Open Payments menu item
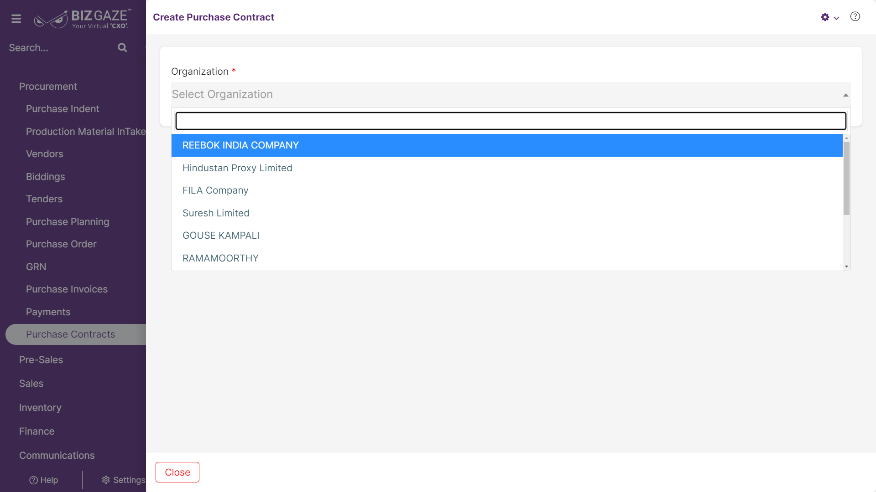 pos(48,312)
